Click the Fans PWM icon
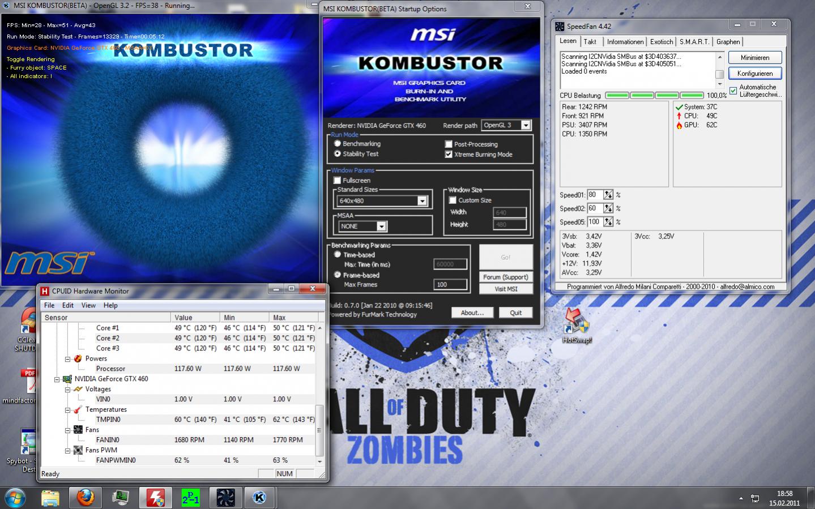 [78, 450]
